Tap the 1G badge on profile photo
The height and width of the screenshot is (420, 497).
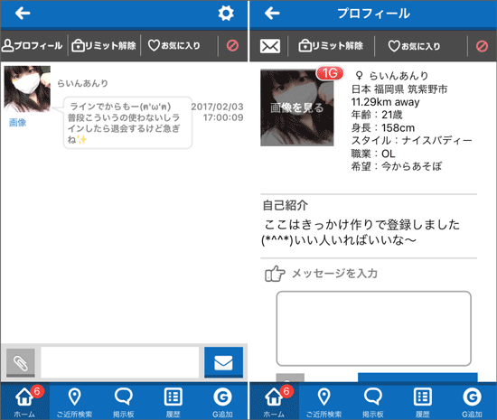(330, 73)
